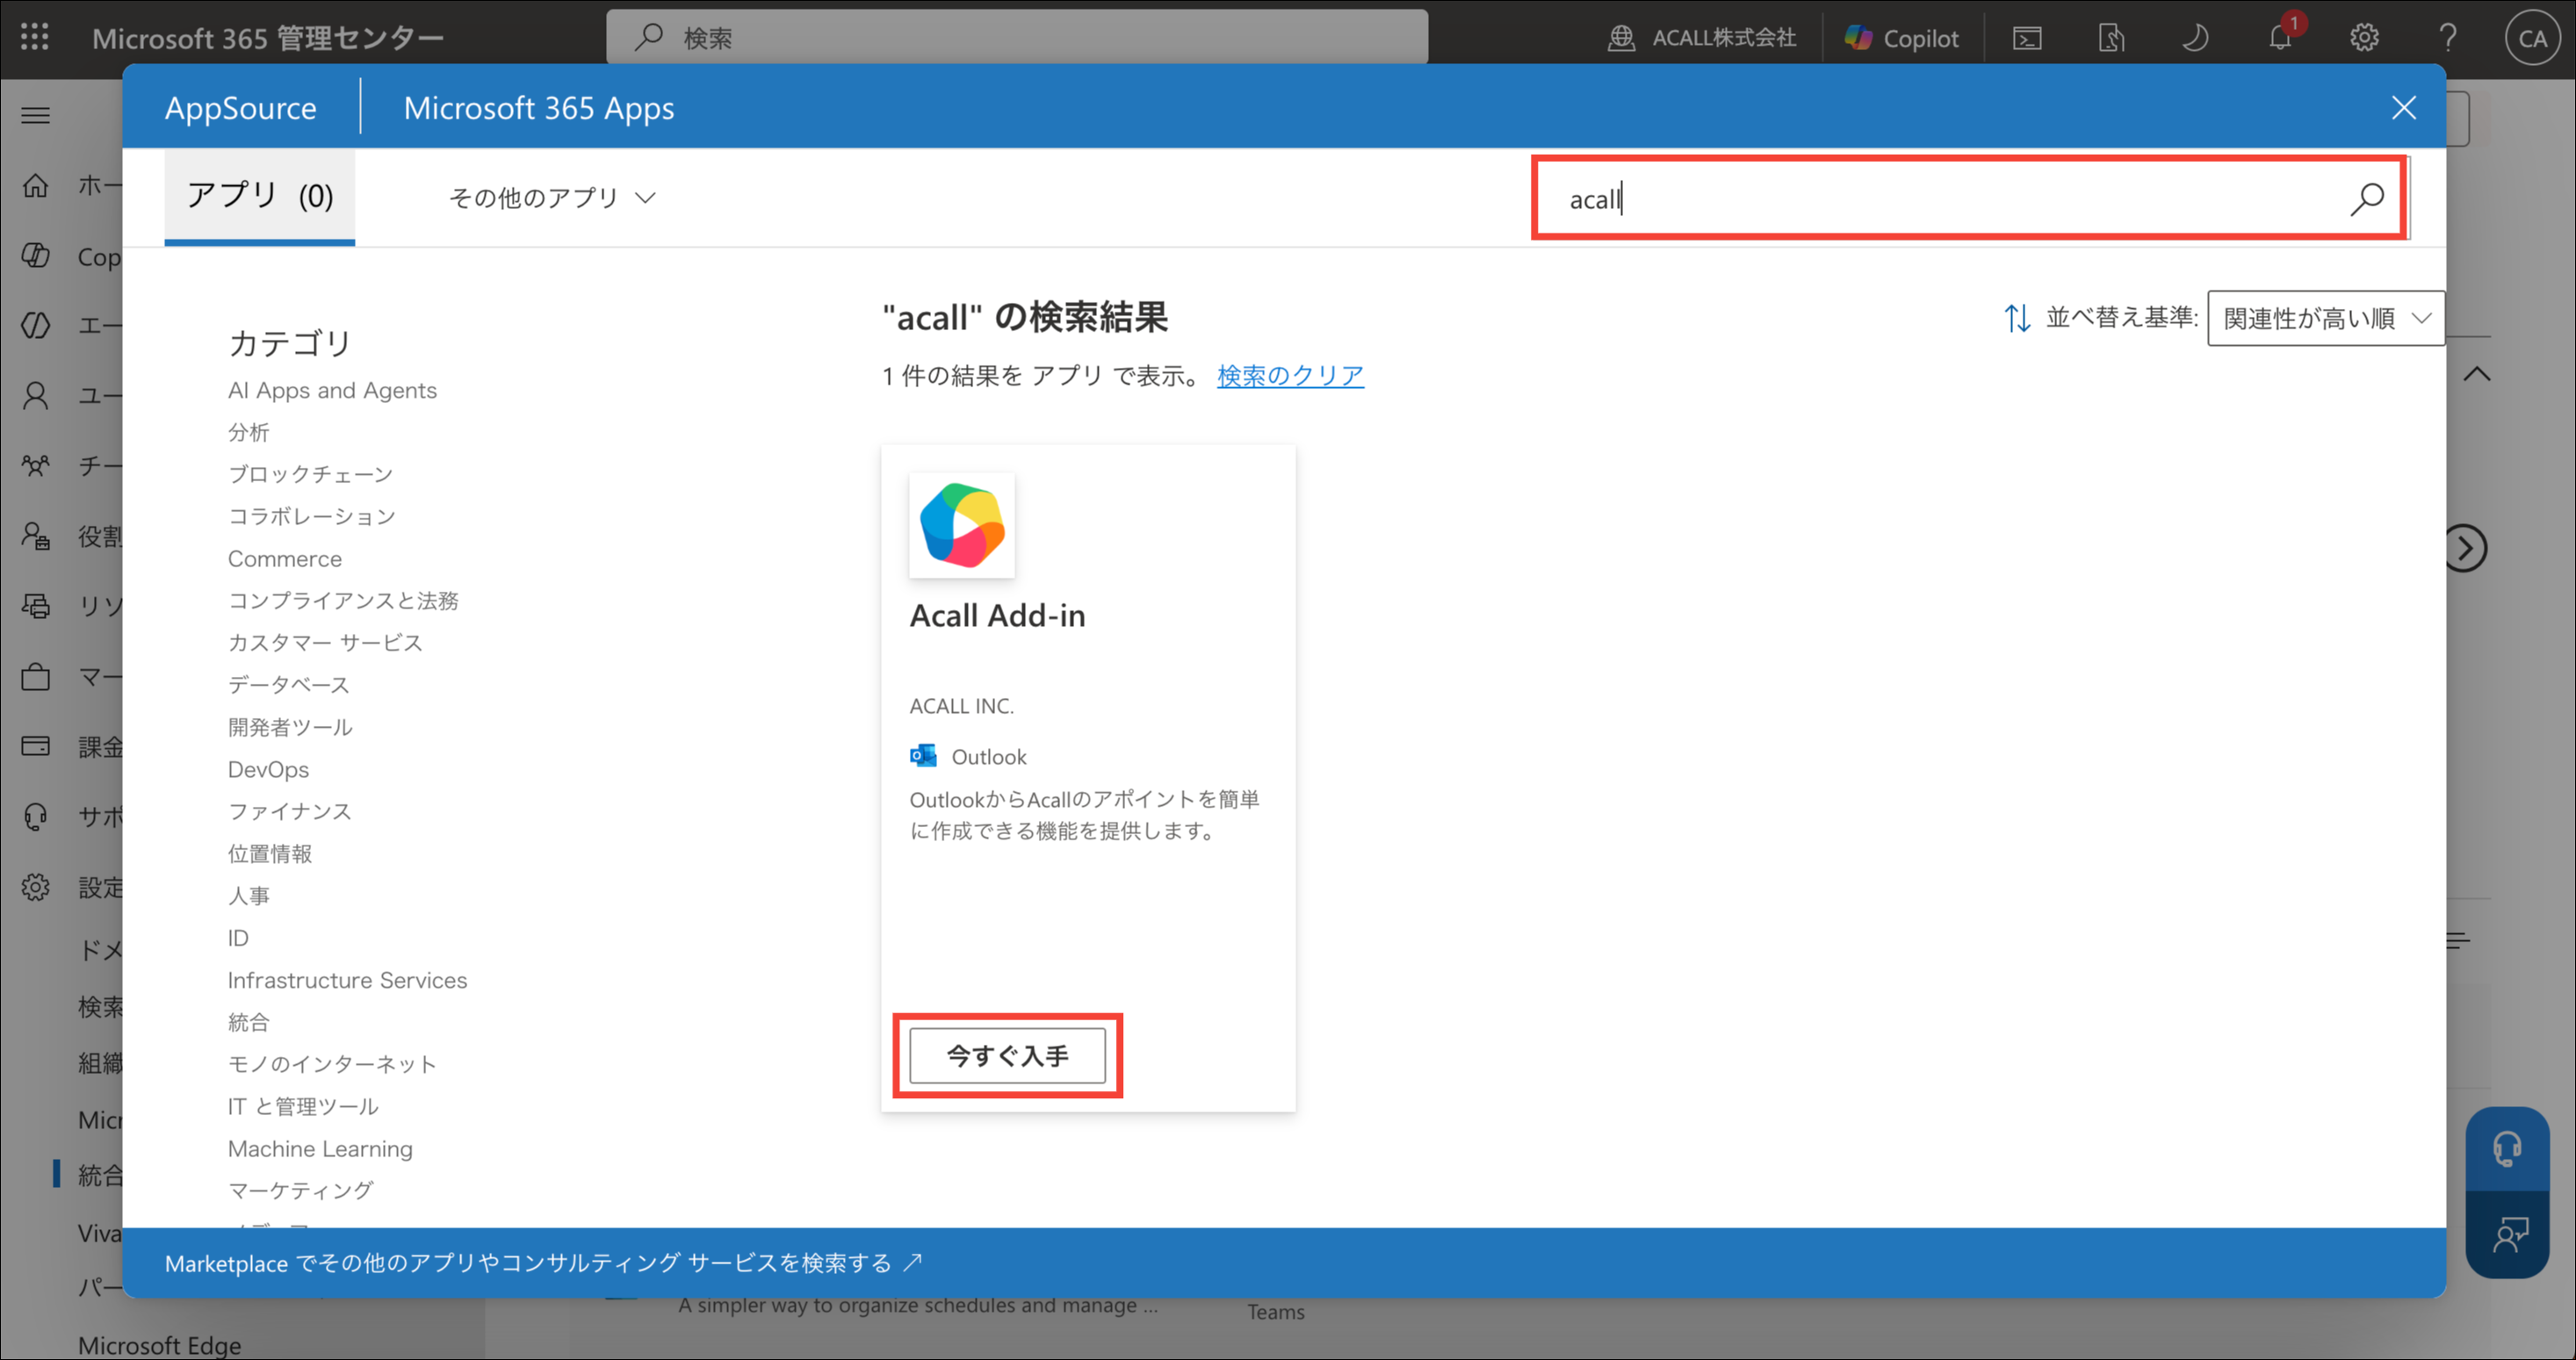
Task: Click the 検索のクリア link
Action: point(1290,376)
